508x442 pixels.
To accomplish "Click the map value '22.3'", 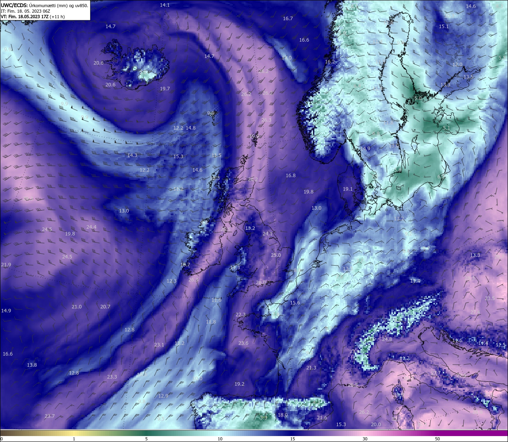I will pyautogui.click(x=241, y=315).
